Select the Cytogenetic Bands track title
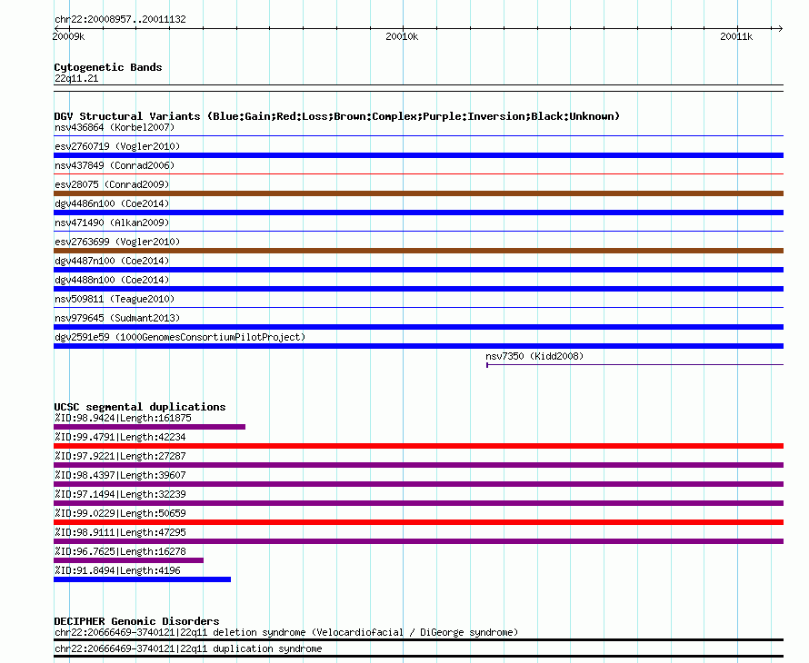This screenshot has width=809, height=663. click(x=108, y=67)
